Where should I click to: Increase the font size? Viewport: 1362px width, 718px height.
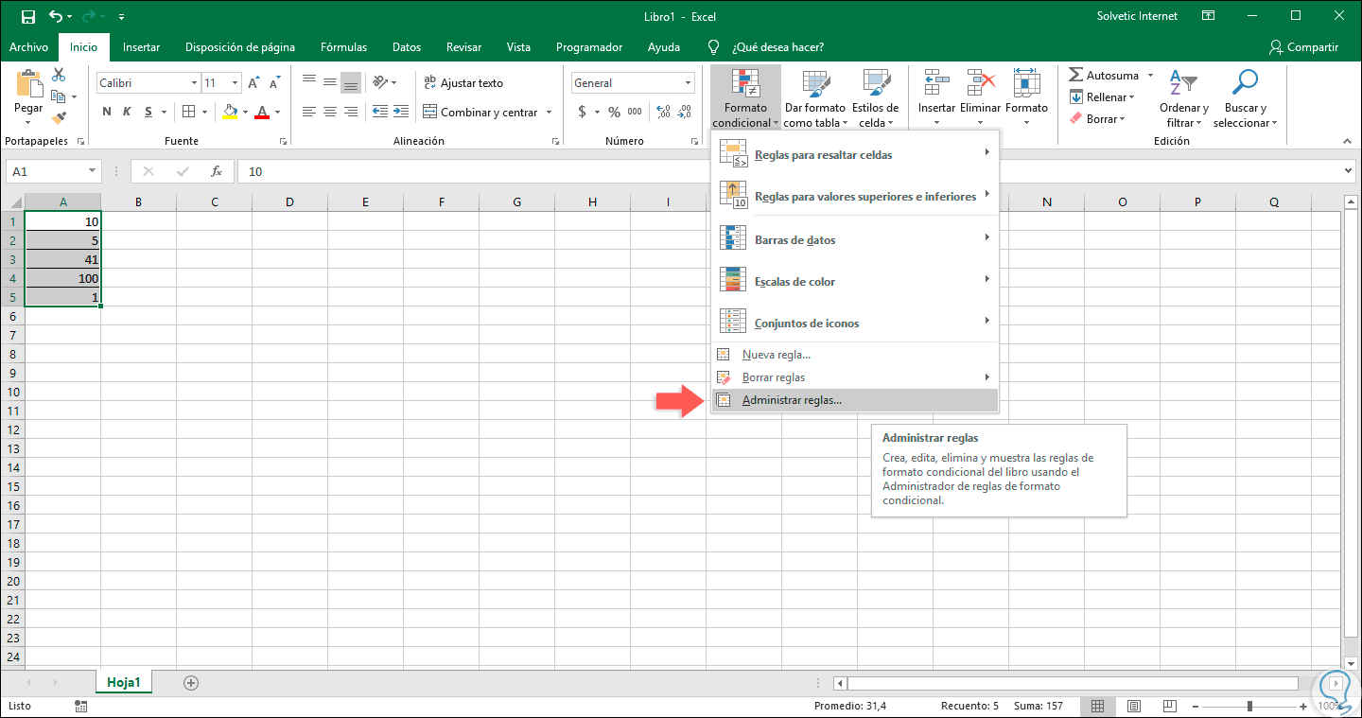click(253, 83)
